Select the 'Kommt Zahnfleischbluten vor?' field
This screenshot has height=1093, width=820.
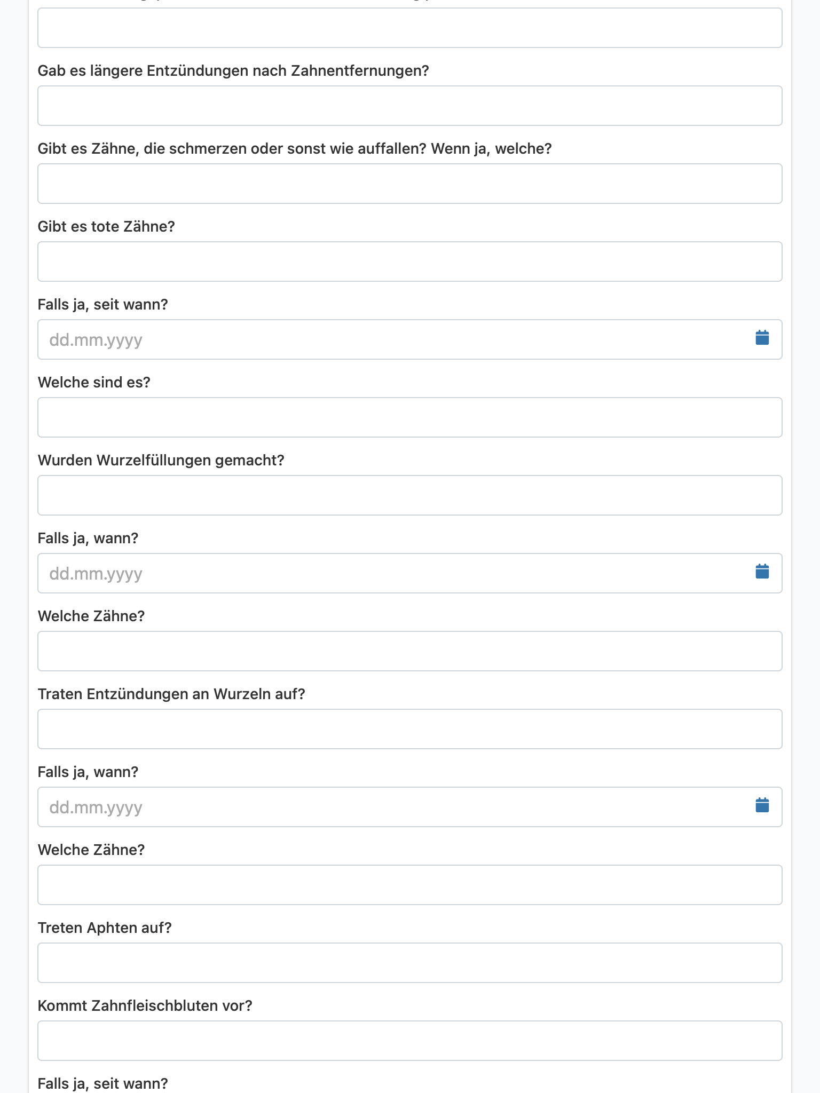410,1041
